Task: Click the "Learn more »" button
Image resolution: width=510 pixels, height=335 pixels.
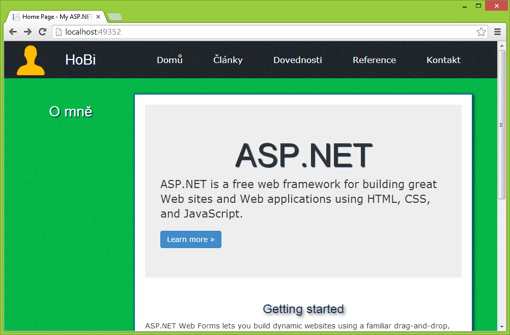Action: (190, 239)
